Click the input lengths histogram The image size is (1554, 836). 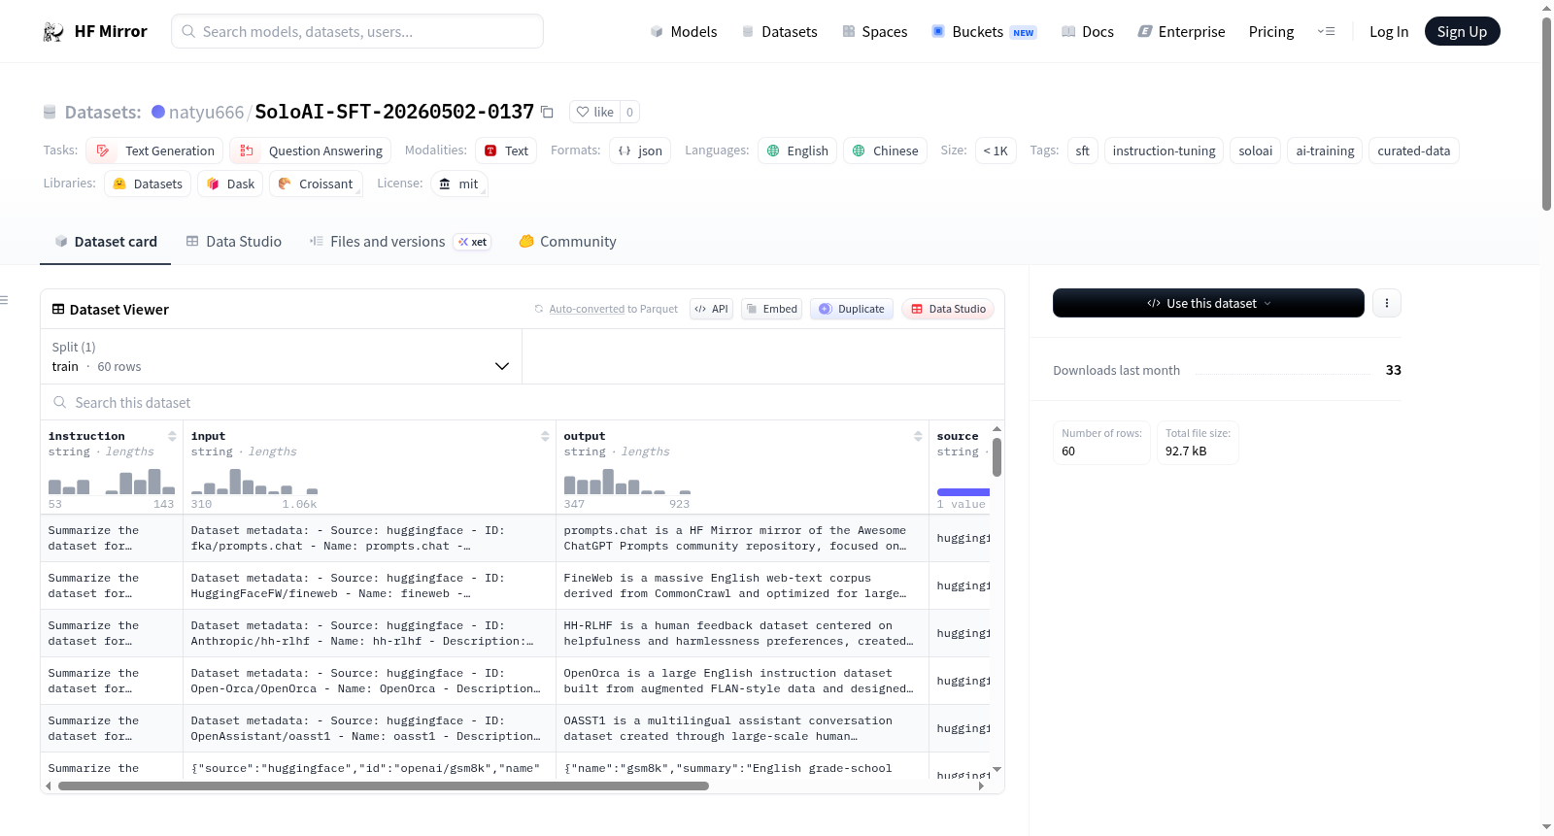[254, 481]
